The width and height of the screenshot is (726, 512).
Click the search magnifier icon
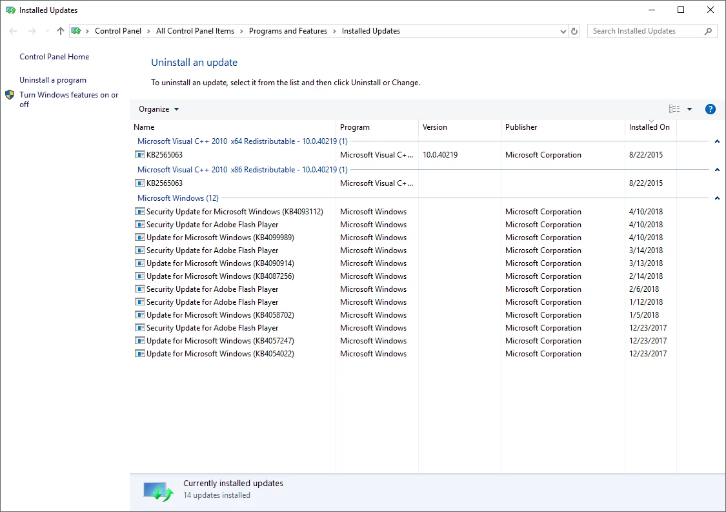coord(708,31)
